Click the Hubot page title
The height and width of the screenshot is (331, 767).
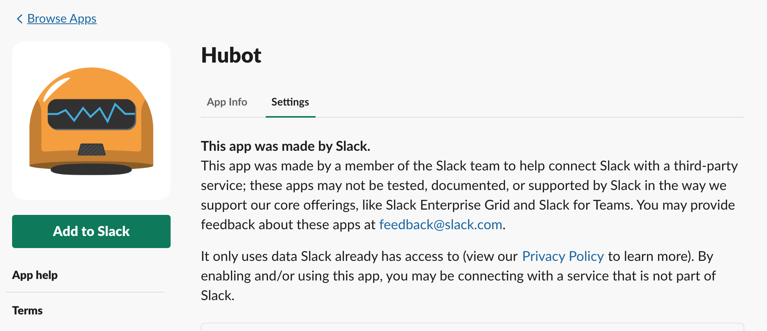[231, 55]
